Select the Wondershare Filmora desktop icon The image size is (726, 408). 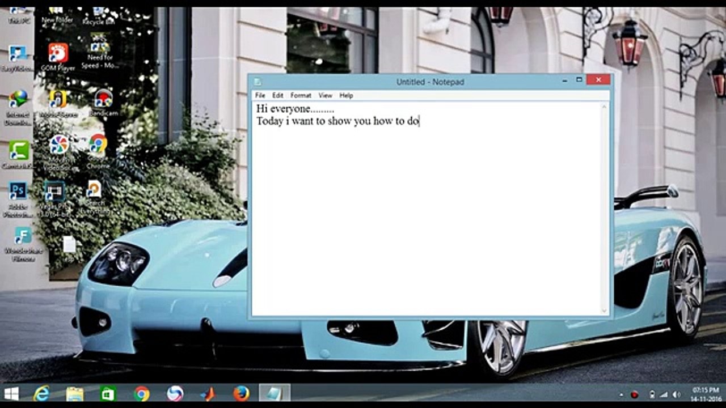(23, 244)
